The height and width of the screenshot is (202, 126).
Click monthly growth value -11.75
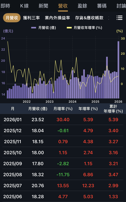click(x=63, y=175)
